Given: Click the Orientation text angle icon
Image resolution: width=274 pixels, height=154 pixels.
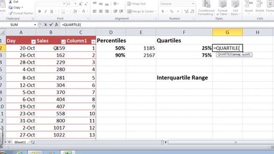Looking at the screenshot, I should pos(115,4).
